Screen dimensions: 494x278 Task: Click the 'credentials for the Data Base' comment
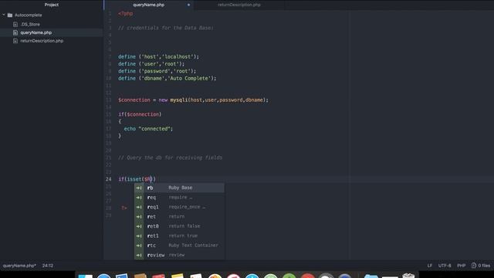(x=166, y=28)
